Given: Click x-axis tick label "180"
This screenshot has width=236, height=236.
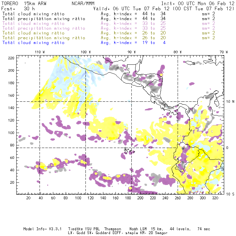Looking at the screenshot, I should pos(128,198).
